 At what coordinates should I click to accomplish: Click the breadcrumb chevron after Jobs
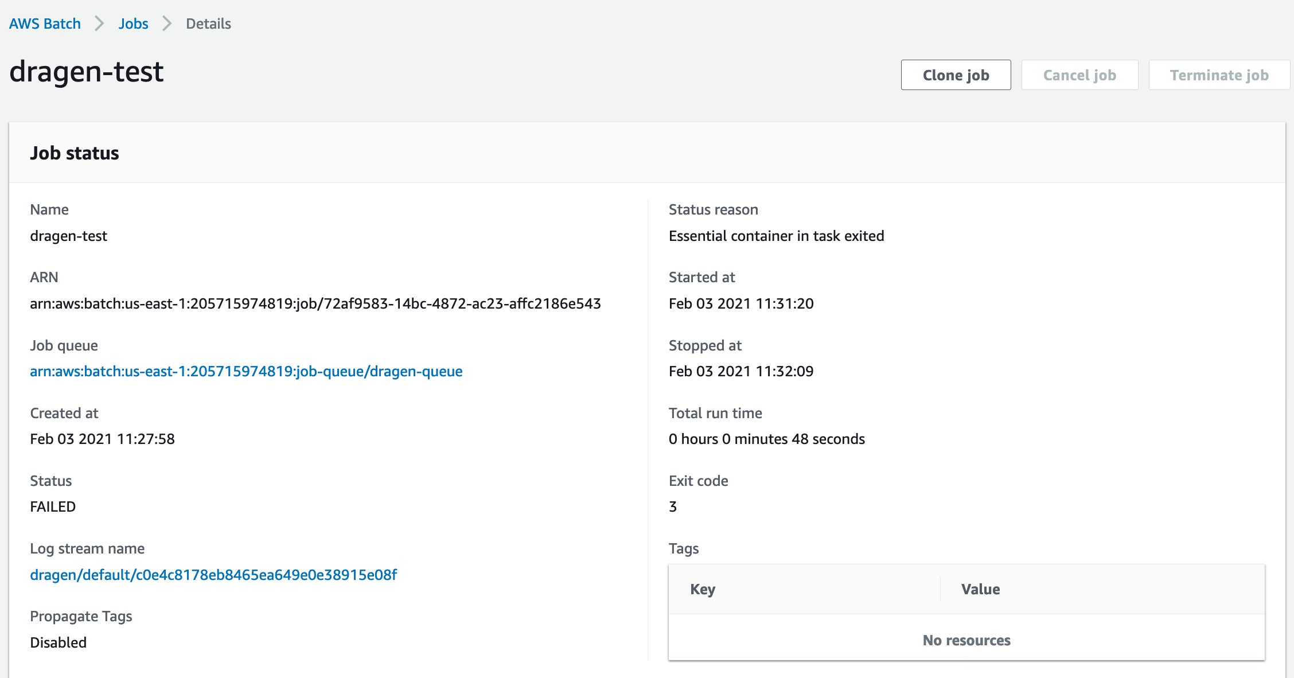[x=167, y=24]
